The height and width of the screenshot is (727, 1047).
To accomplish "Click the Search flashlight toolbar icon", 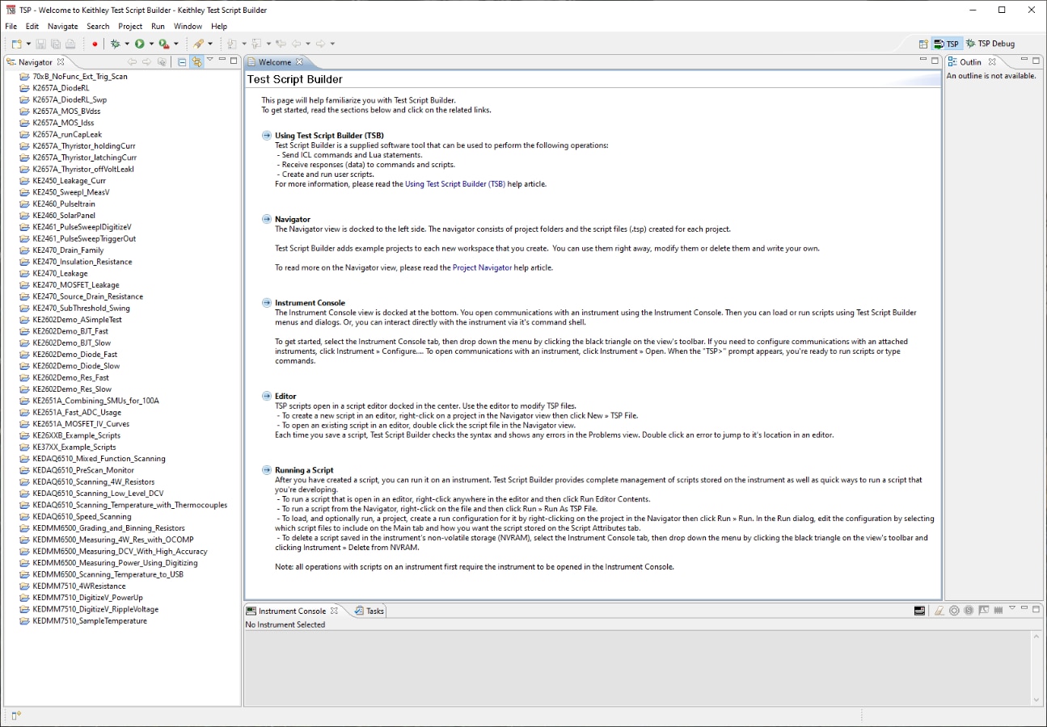I will tap(199, 44).
